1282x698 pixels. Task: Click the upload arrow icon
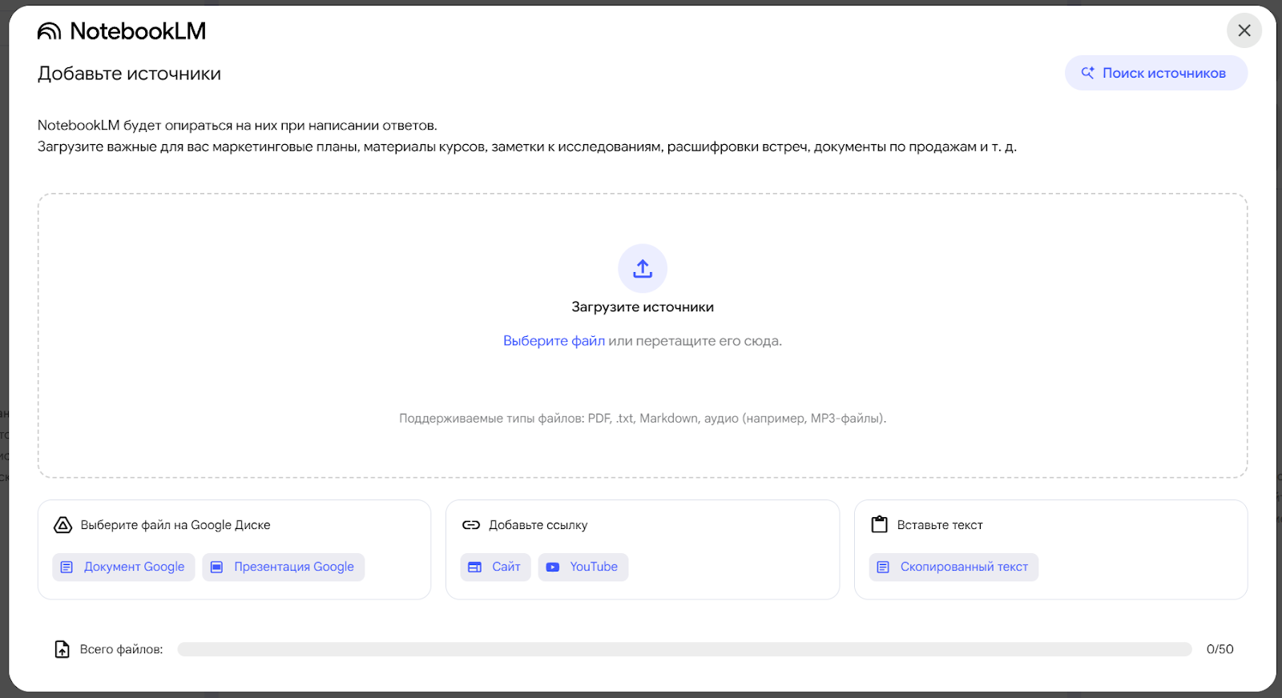pyautogui.click(x=643, y=268)
